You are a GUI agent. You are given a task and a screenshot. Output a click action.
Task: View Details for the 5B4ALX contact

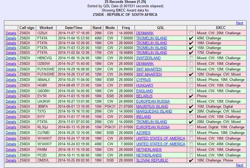(x=11, y=80)
